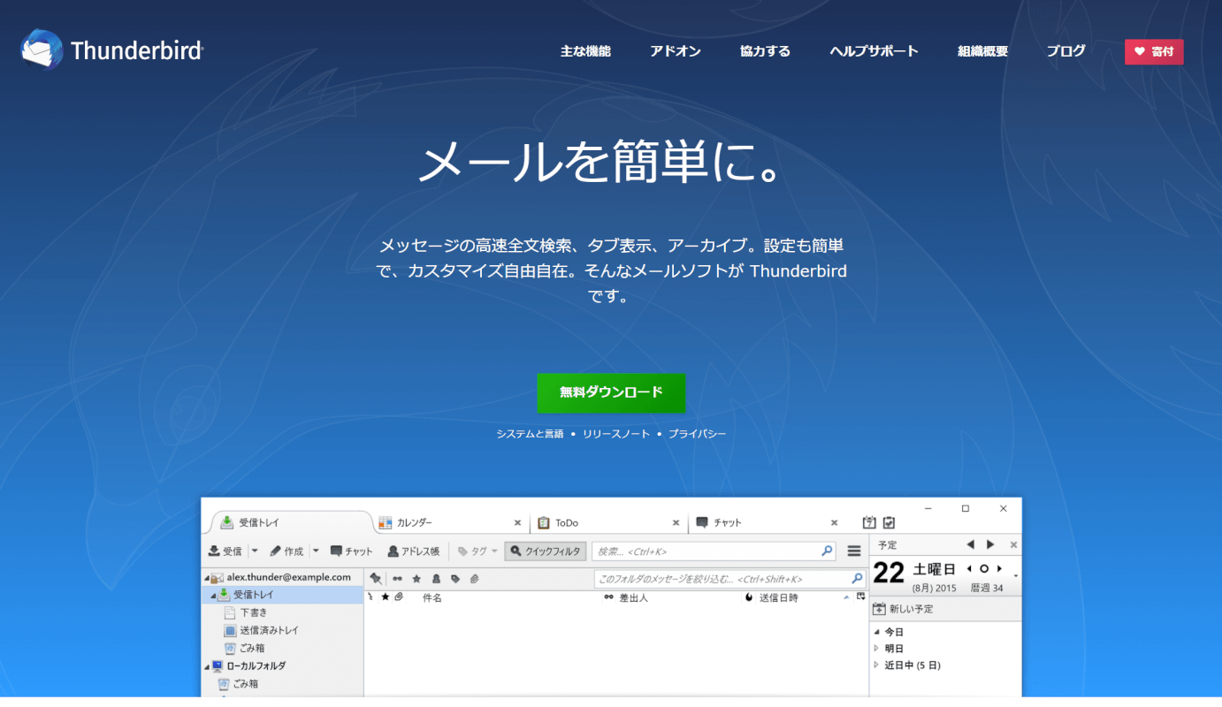Click the today circle beside 土曜日
The width and height of the screenshot is (1222, 707).
click(x=984, y=568)
